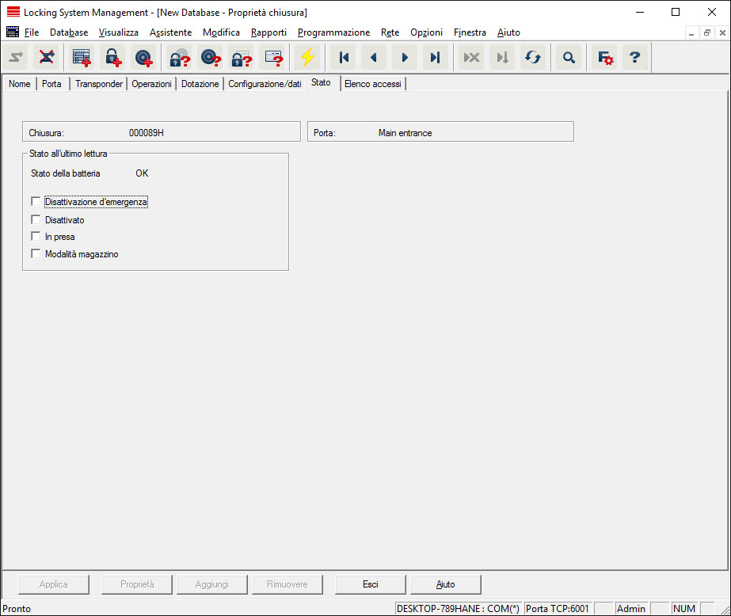Enable Disattivazione d'emergenza checkbox
Image resolution: width=731 pixels, height=616 pixels.
point(36,202)
